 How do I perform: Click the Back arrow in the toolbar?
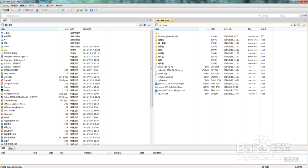tap(54, 10)
